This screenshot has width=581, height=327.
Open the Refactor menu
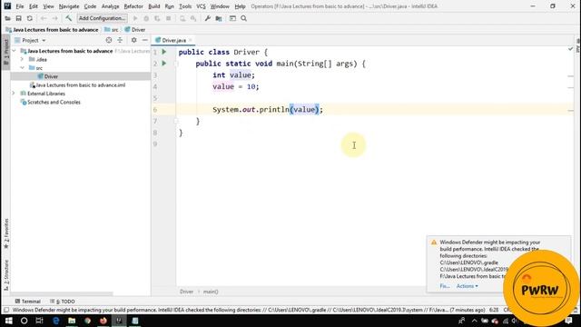[133, 6]
